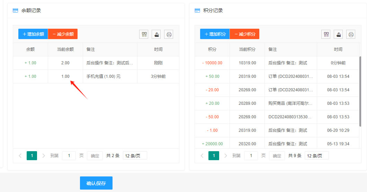
Task: Click the - 50.00 points cell
Action: click(x=212, y=117)
